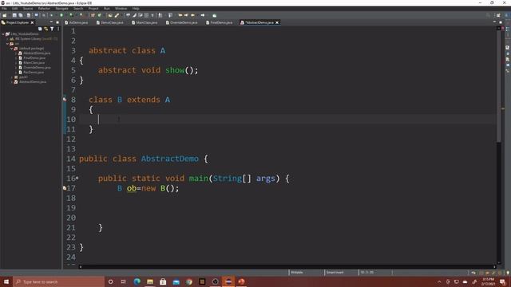Click the variable ob on line 17
The image size is (511, 287).
[132, 188]
